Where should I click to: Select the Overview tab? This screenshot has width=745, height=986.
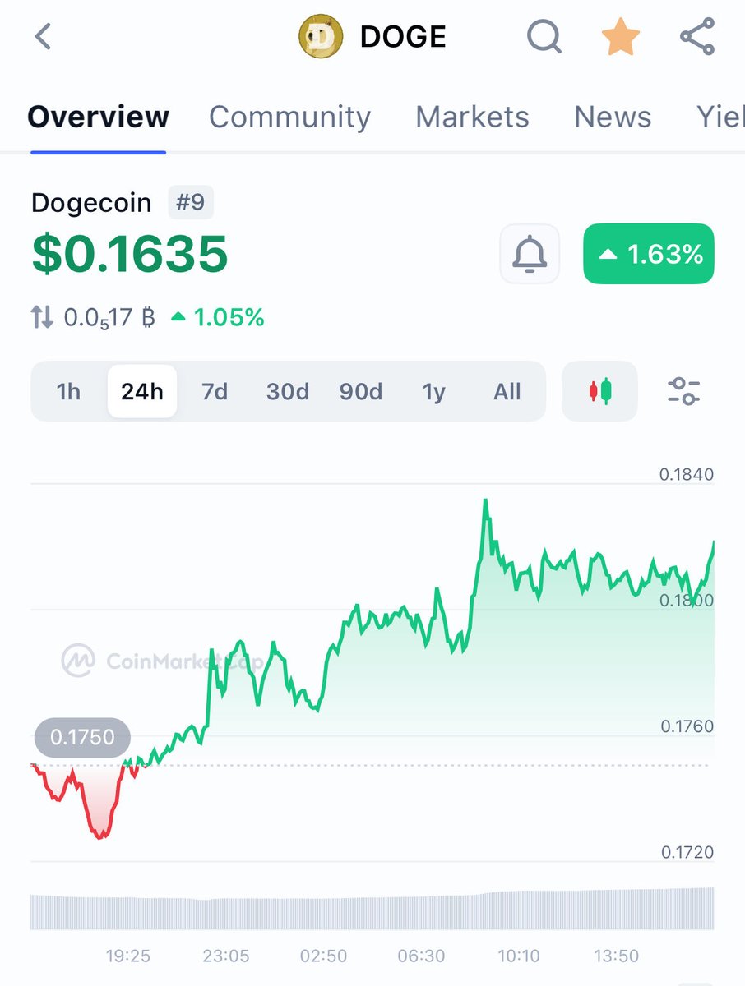pos(99,117)
